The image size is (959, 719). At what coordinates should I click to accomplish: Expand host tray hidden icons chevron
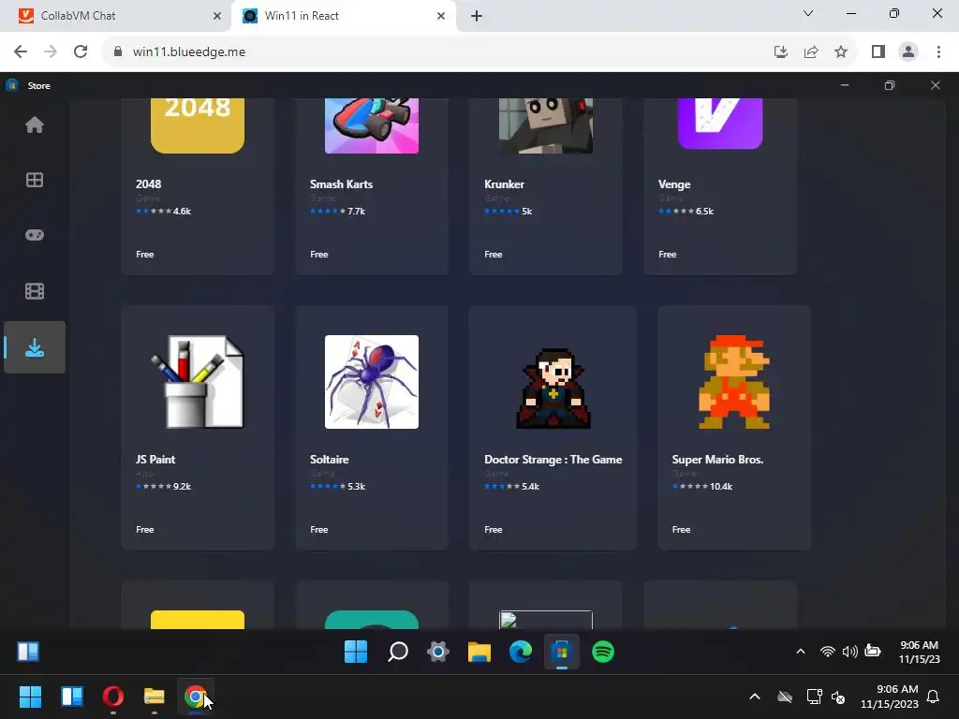click(755, 697)
